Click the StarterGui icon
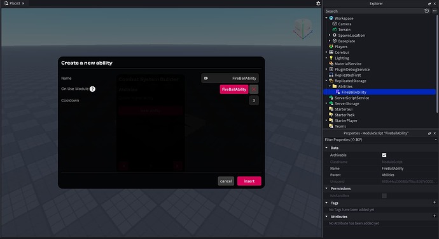Viewport: 439px width, 239px height. [331, 109]
